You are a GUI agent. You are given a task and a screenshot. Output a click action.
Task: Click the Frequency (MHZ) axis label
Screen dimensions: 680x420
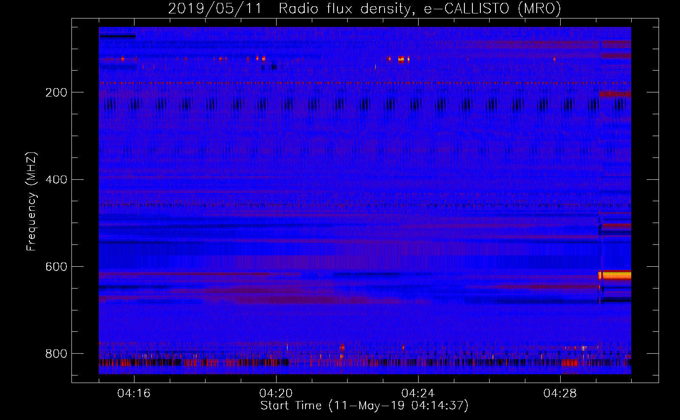(x=32, y=201)
